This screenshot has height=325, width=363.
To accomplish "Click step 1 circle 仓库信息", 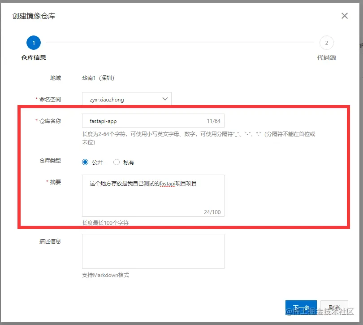I will point(34,43).
